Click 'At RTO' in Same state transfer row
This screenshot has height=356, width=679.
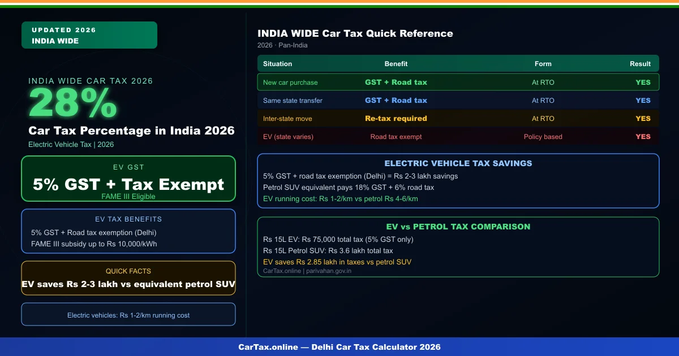click(x=543, y=101)
